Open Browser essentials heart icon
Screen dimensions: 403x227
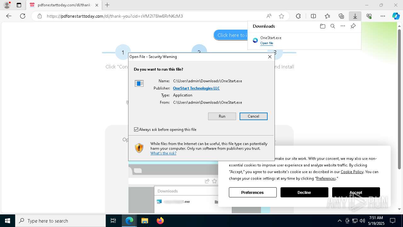point(369,16)
